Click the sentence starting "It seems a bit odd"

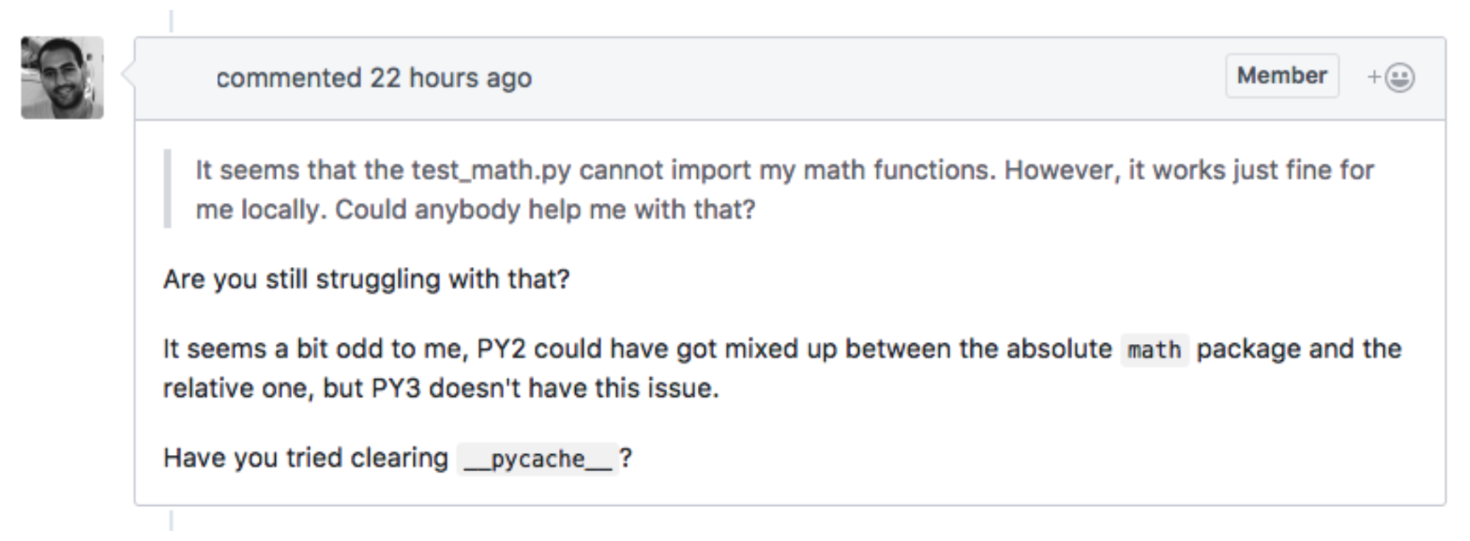782,349
